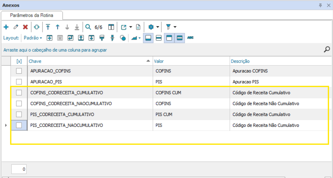Click the [x] select-all column header

[x=19, y=61]
